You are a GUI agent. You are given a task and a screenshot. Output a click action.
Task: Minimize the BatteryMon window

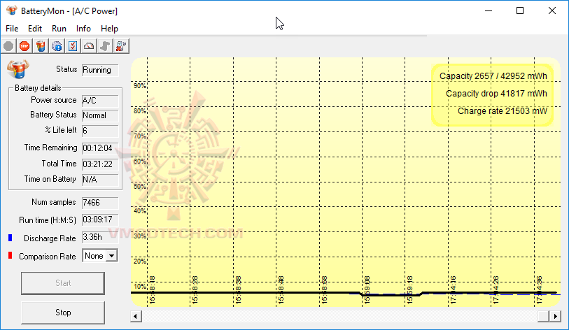tap(489, 11)
